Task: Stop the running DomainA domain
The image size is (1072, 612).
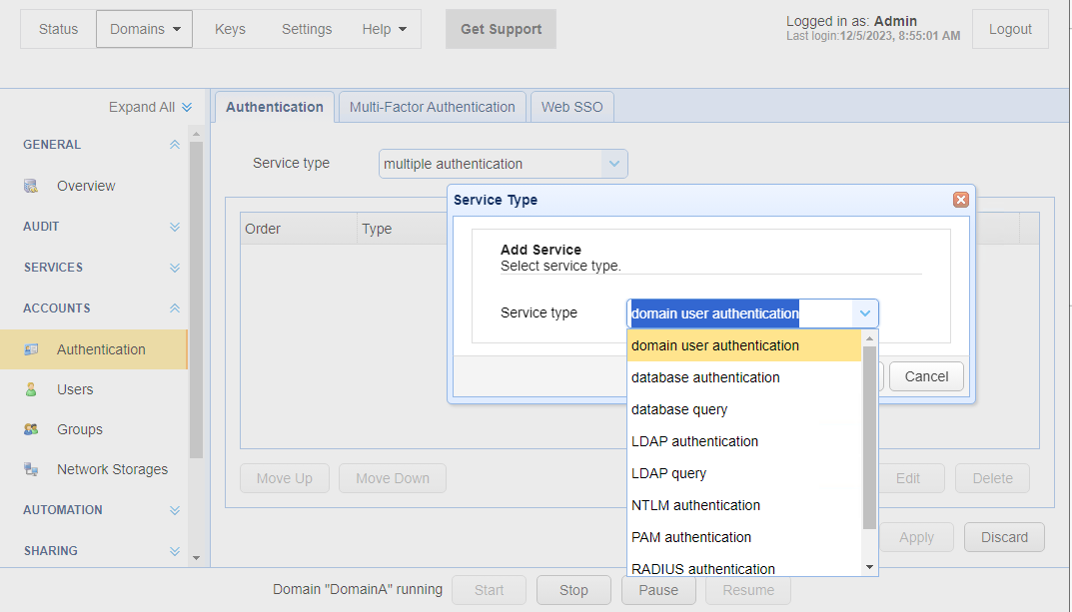Action: click(x=573, y=590)
